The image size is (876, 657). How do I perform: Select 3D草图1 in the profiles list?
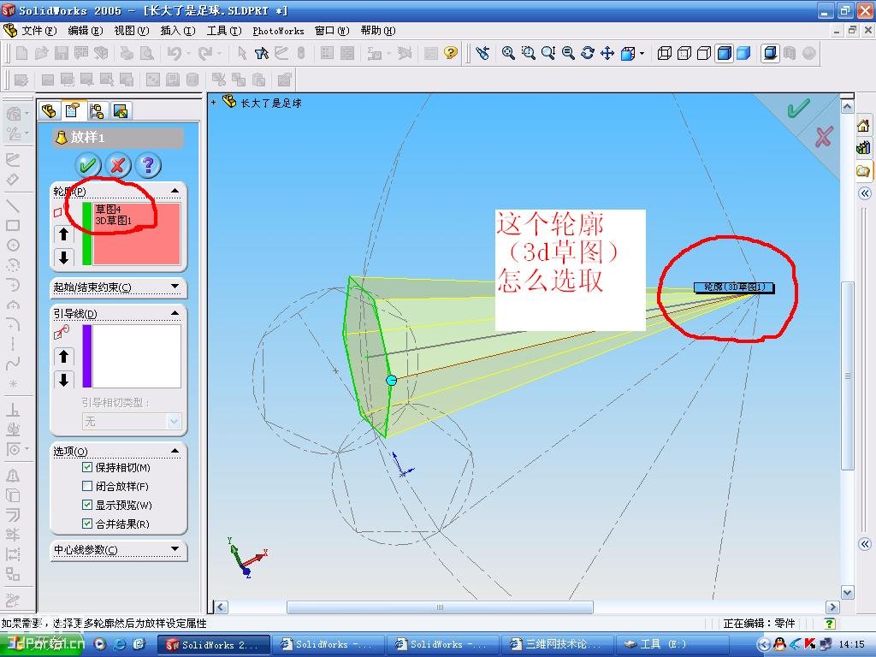pos(114,220)
